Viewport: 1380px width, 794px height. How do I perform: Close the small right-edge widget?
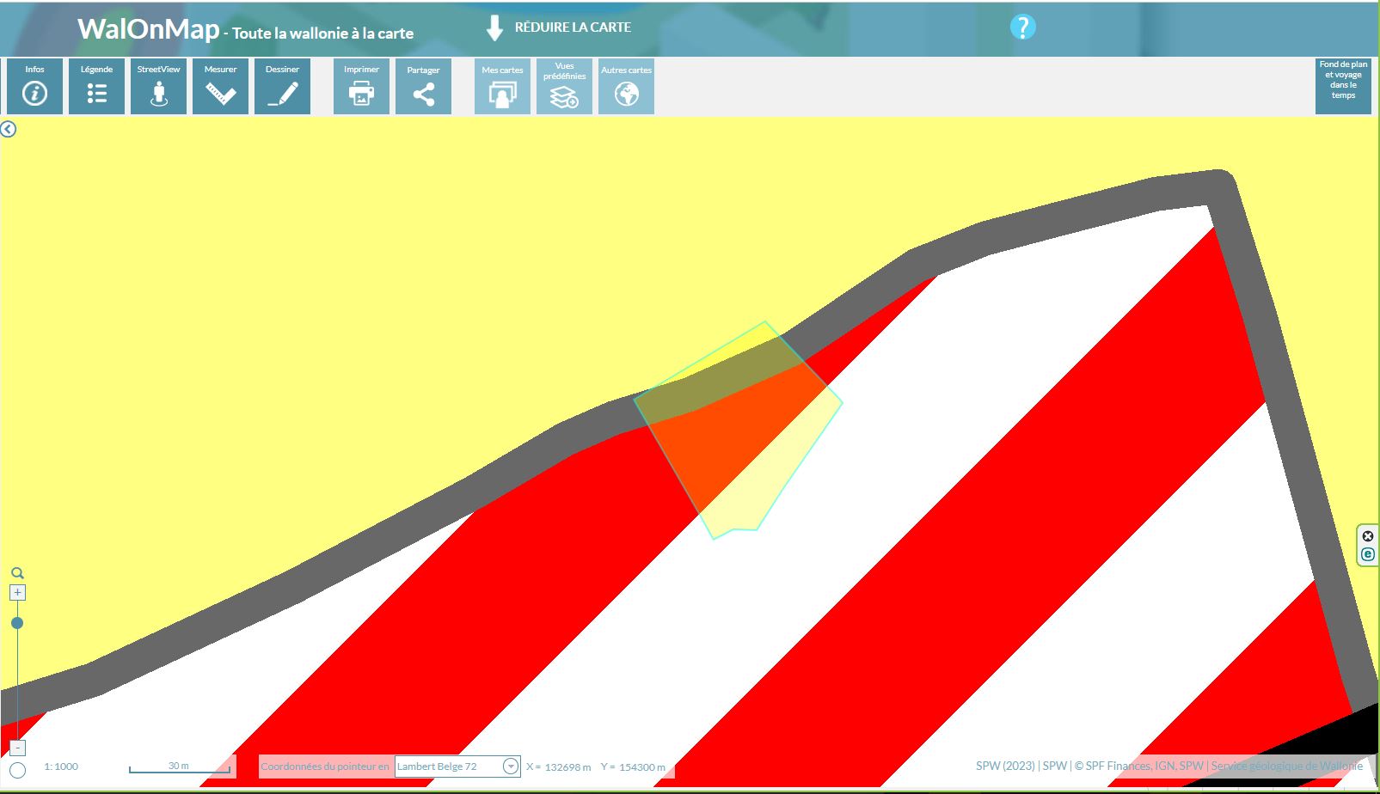coord(1368,536)
